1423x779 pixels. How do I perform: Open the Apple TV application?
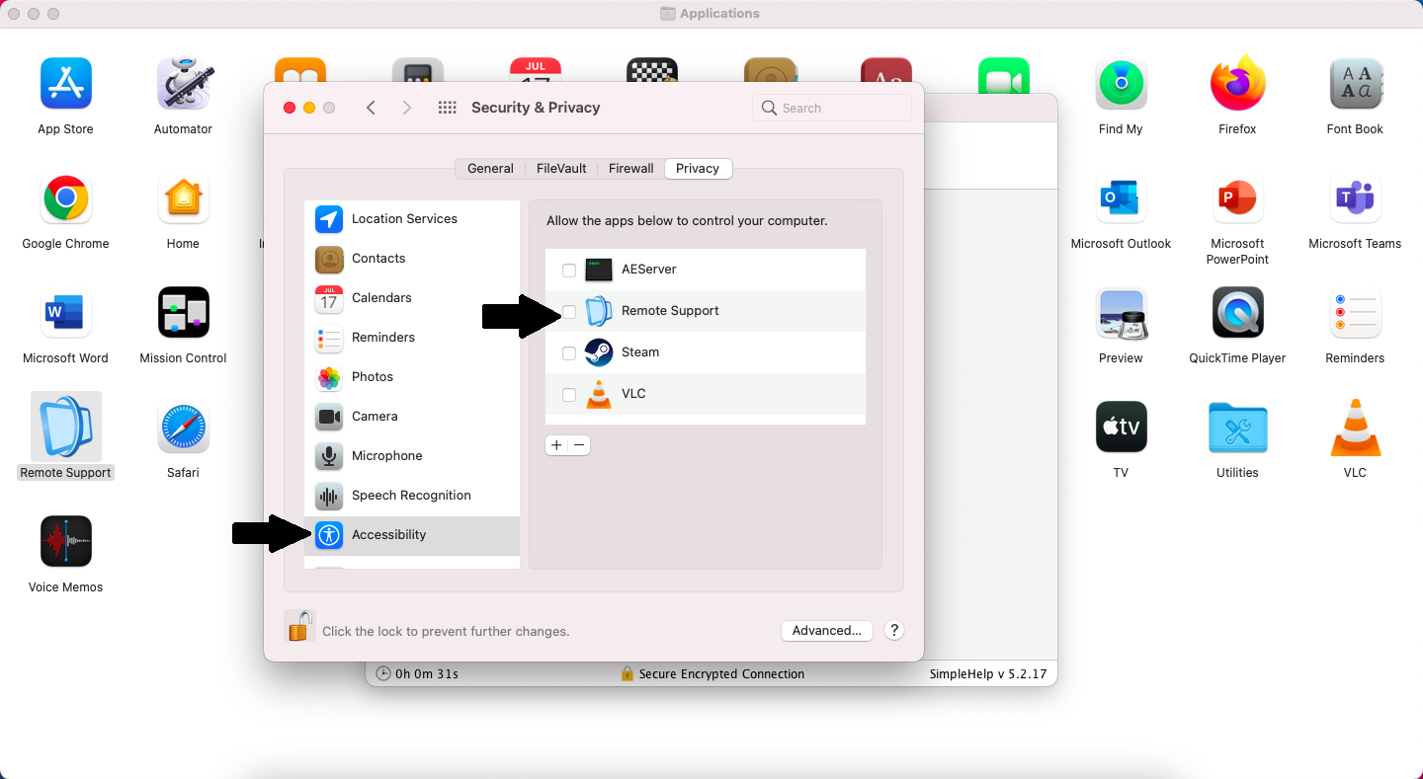pyautogui.click(x=1121, y=428)
